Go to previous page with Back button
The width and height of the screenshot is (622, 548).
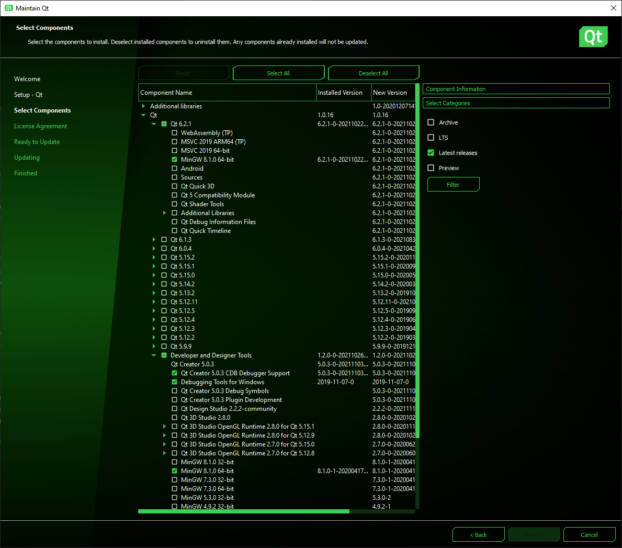click(478, 534)
